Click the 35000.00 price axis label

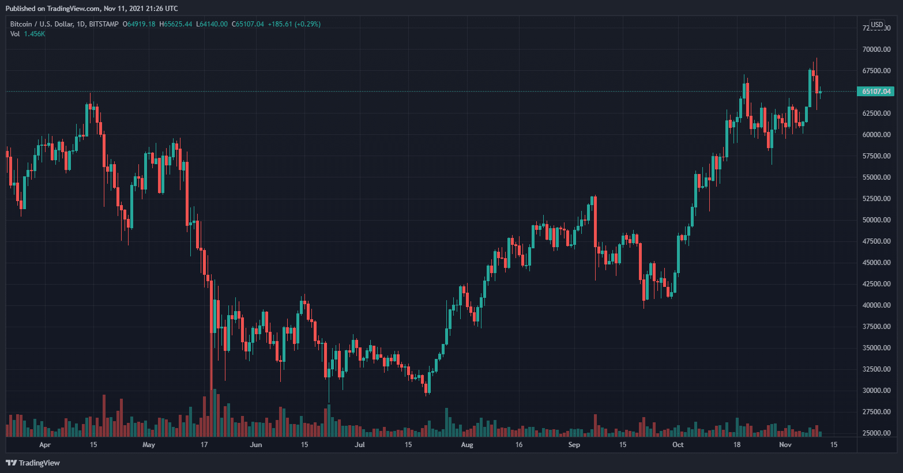(x=876, y=348)
